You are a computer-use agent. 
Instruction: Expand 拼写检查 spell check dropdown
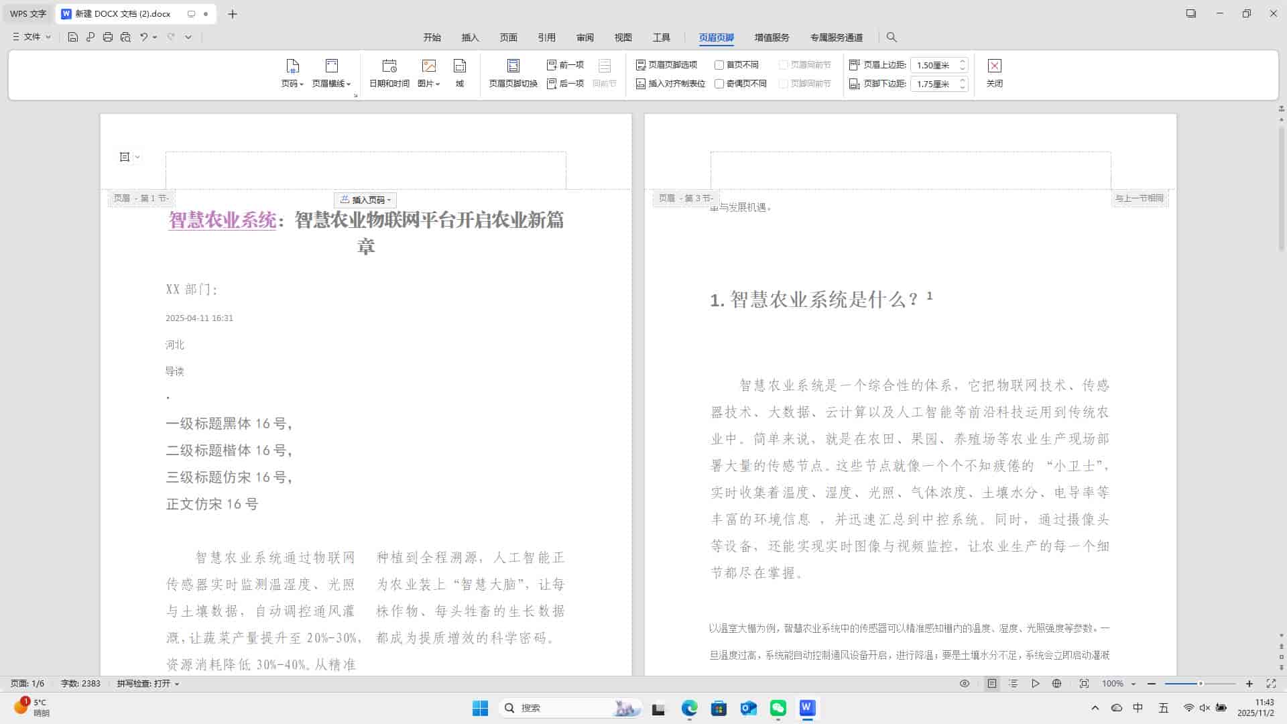pyautogui.click(x=177, y=684)
